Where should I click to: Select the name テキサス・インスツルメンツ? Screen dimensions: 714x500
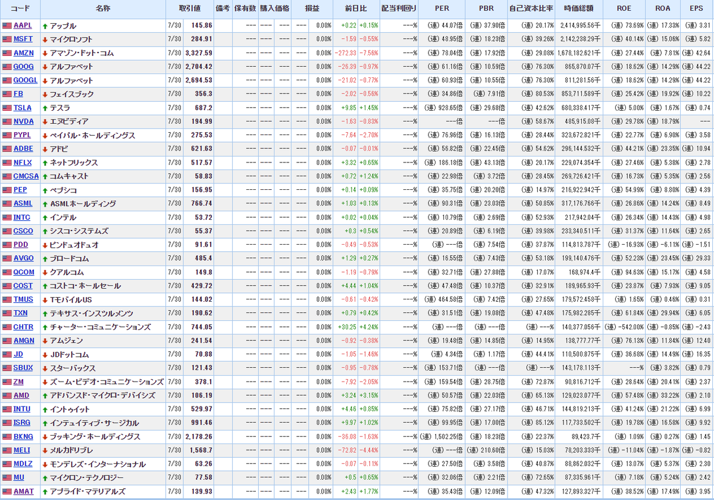point(91,313)
